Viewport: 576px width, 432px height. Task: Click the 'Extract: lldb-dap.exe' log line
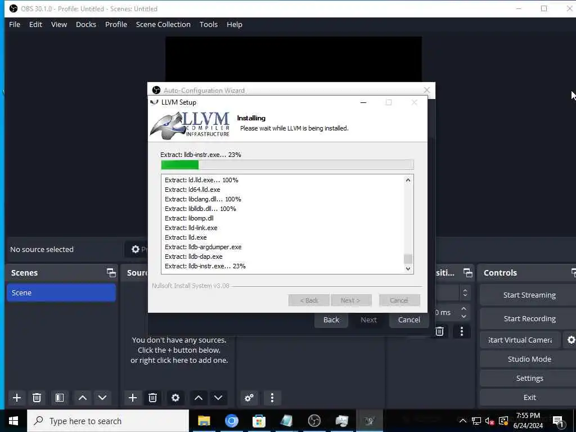pos(193,256)
